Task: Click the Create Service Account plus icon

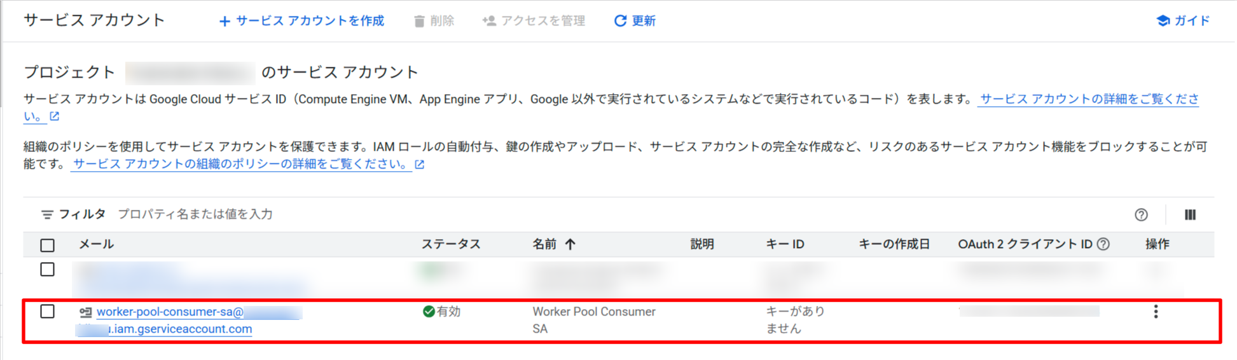Action: point(225,22)
